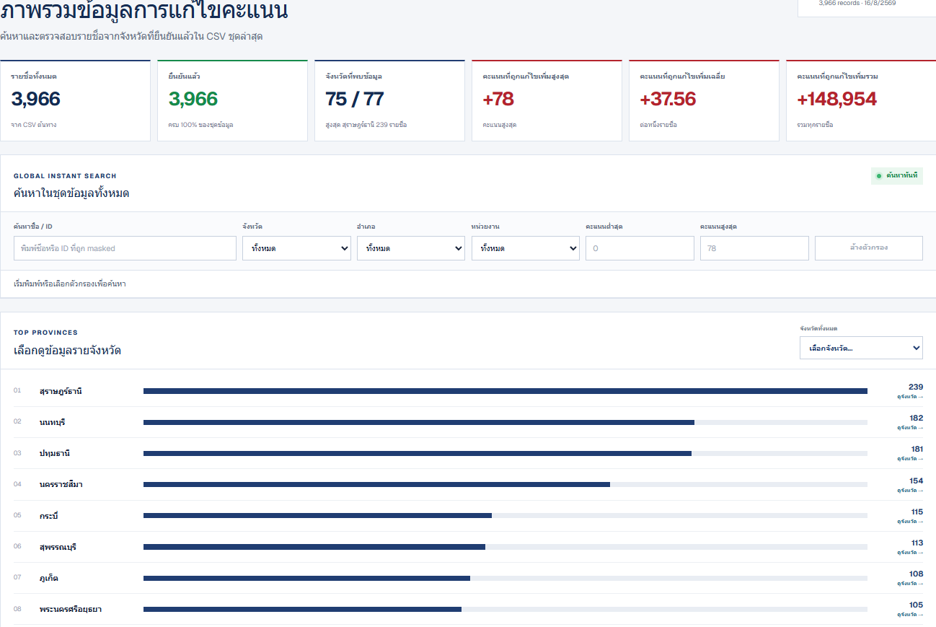This screenshot has height=627, width=936.
Task: Click the green ค้นหาทันที status badge
Action: click(897, 175)
